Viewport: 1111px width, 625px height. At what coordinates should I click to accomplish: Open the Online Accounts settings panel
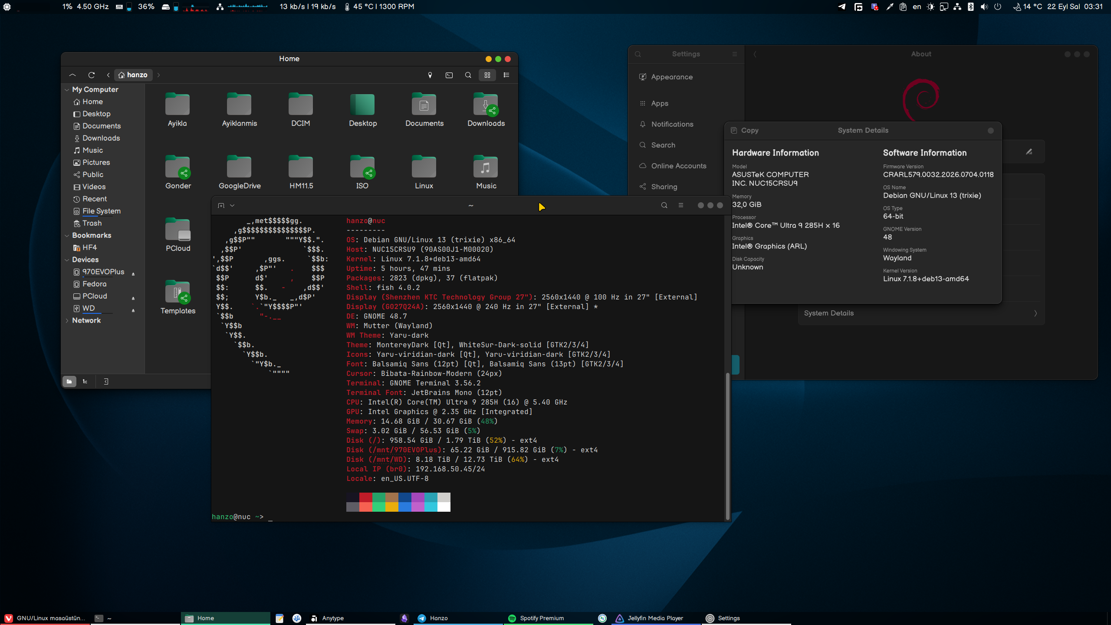point(686,166)
